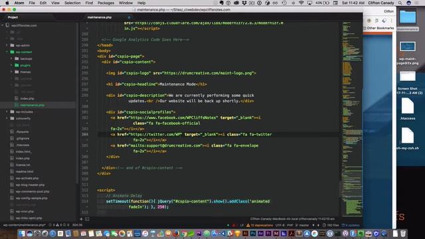Open the File menu
Viewport: 425px width, 239px height.
click(32, 3)
